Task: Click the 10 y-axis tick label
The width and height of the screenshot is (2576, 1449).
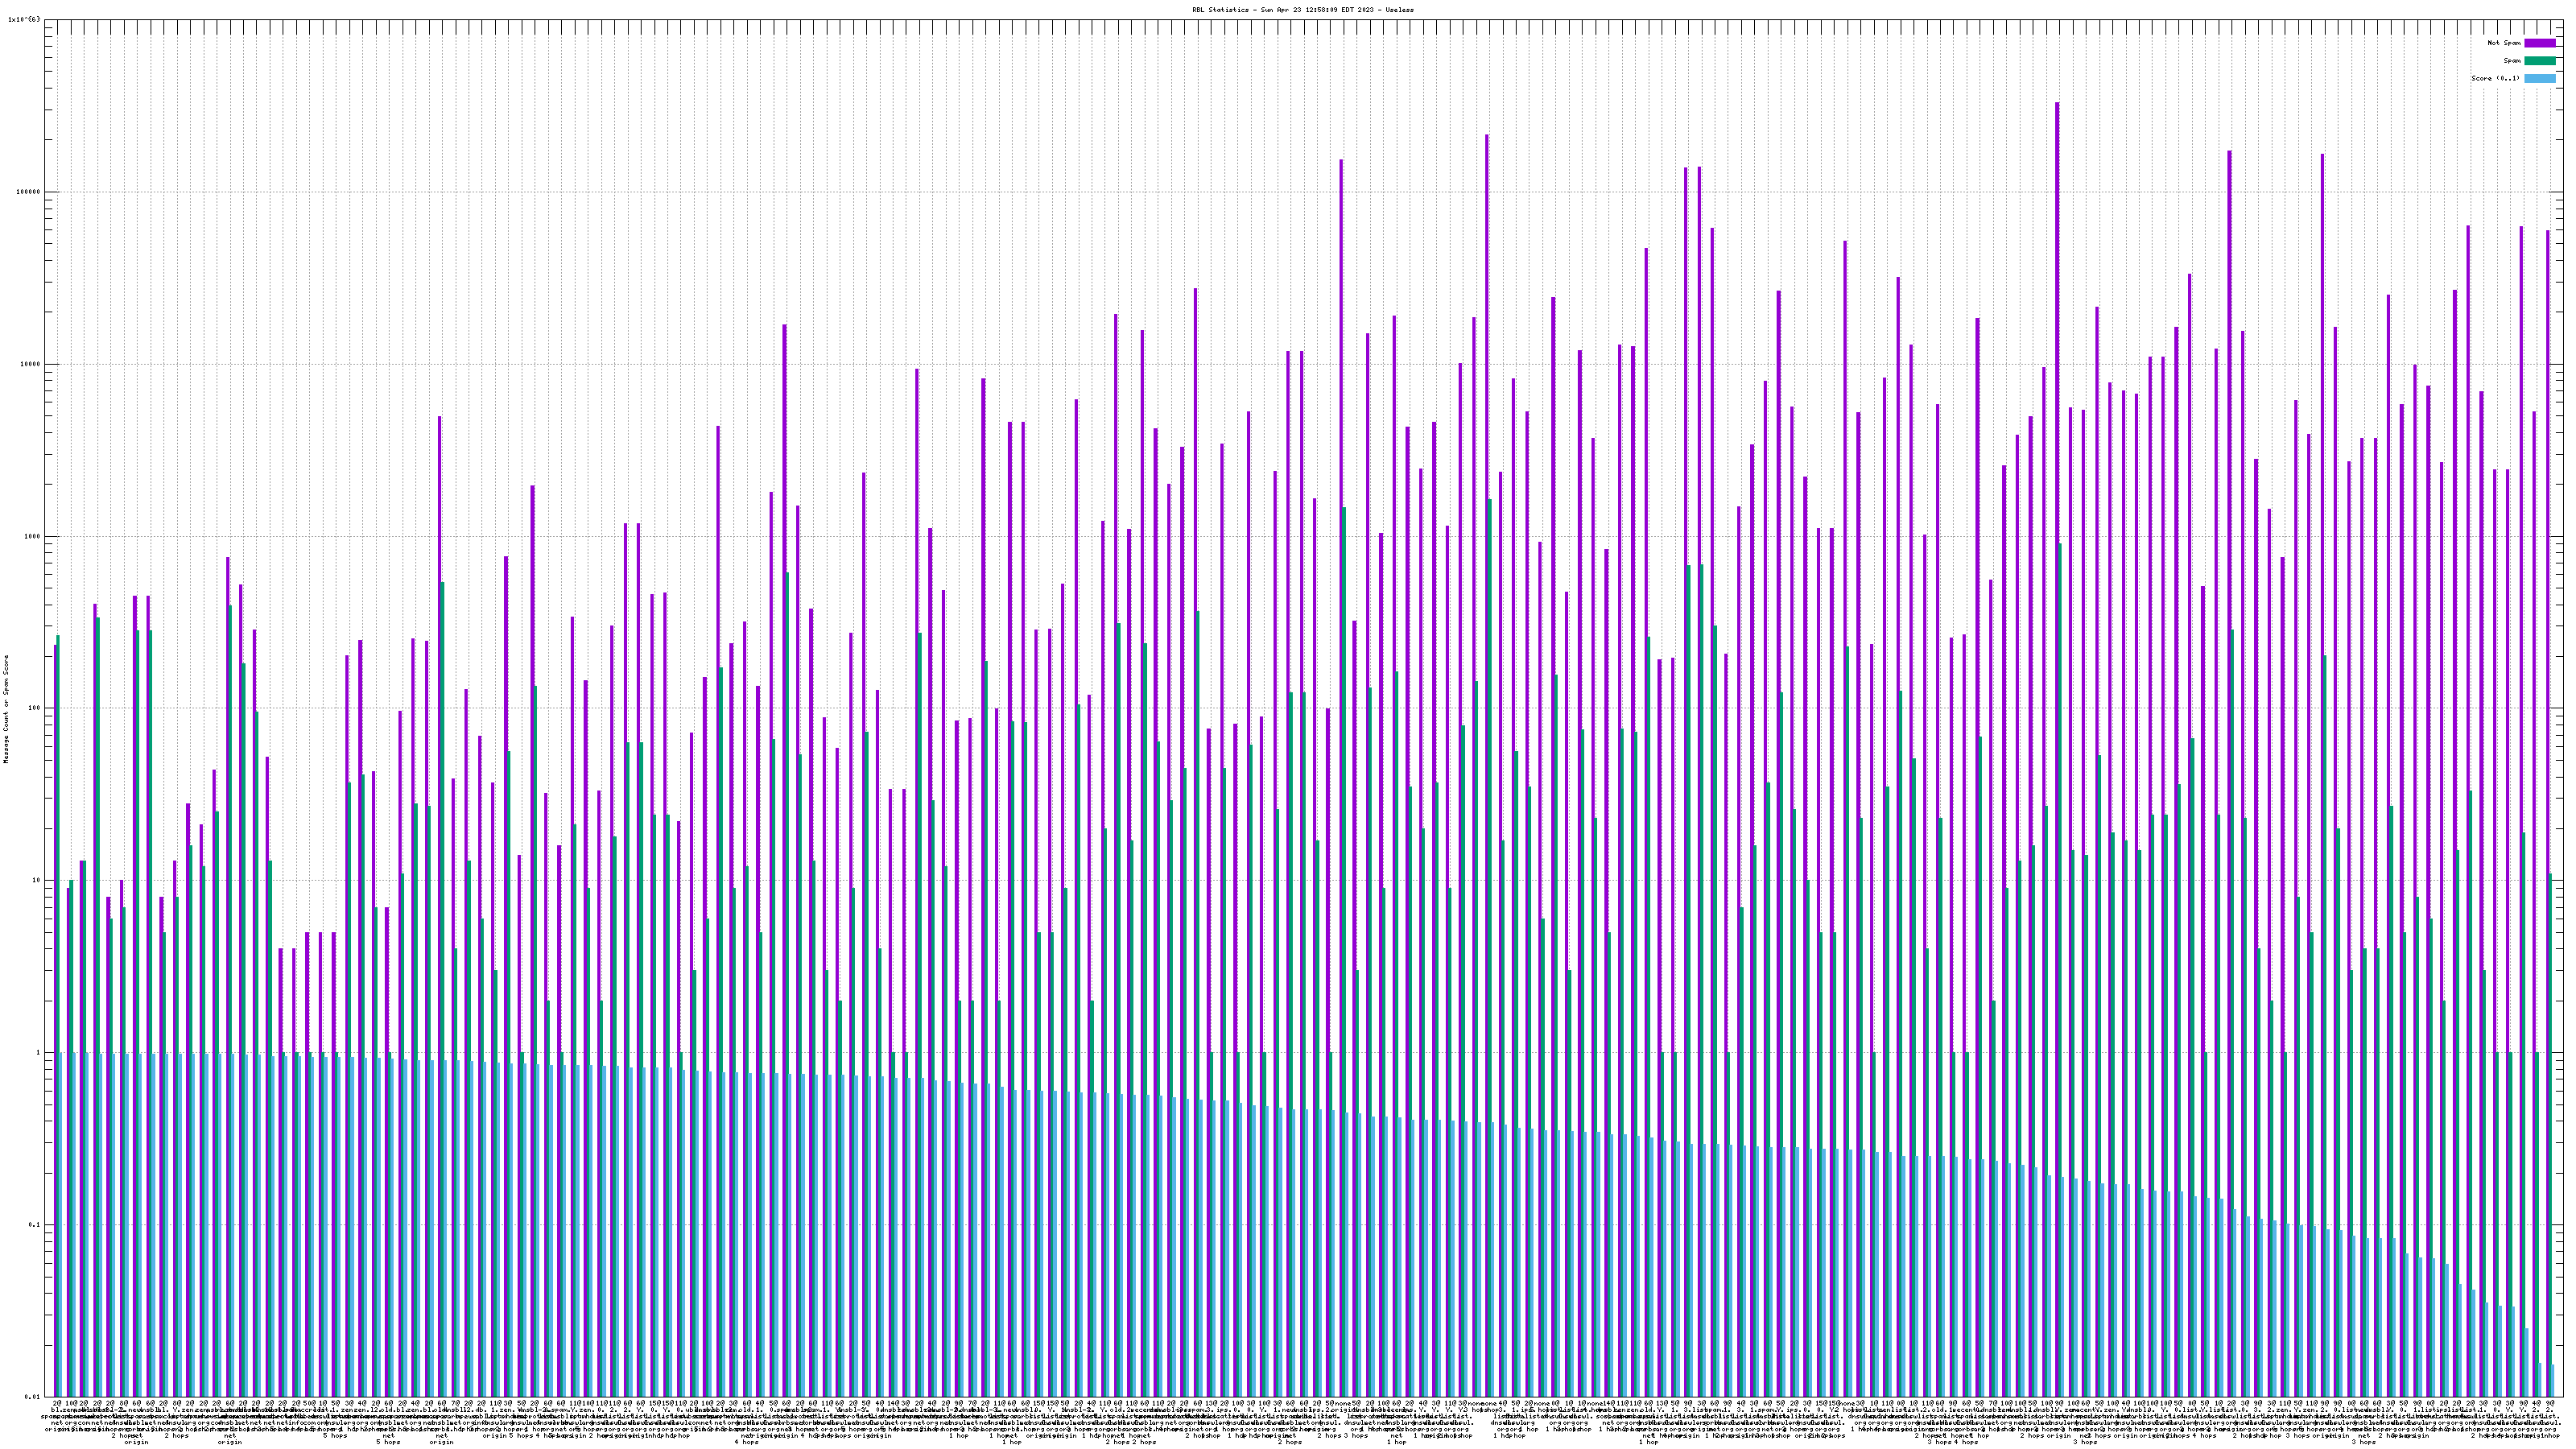Action: point(37,880)
